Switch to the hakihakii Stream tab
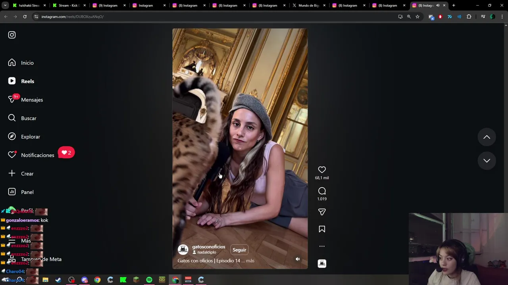 [x=29, y=6]
